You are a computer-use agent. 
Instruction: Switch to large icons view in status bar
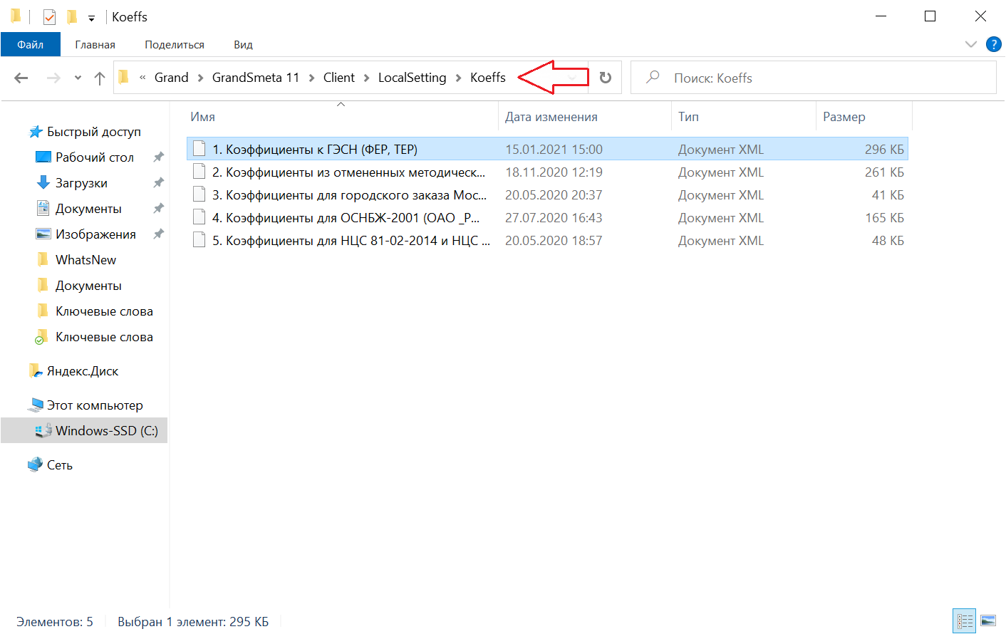[x=988, y=621]
